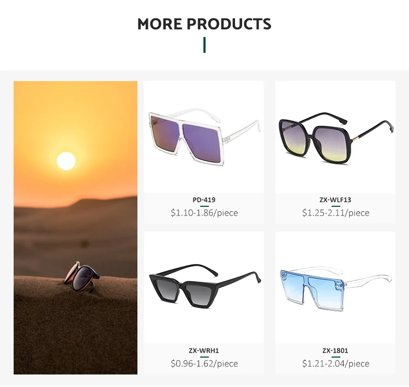Image resolution: width=409 pixels, height=387 pixels.
Task: Click the PD-419 product name
Action: tap(204, 200)
